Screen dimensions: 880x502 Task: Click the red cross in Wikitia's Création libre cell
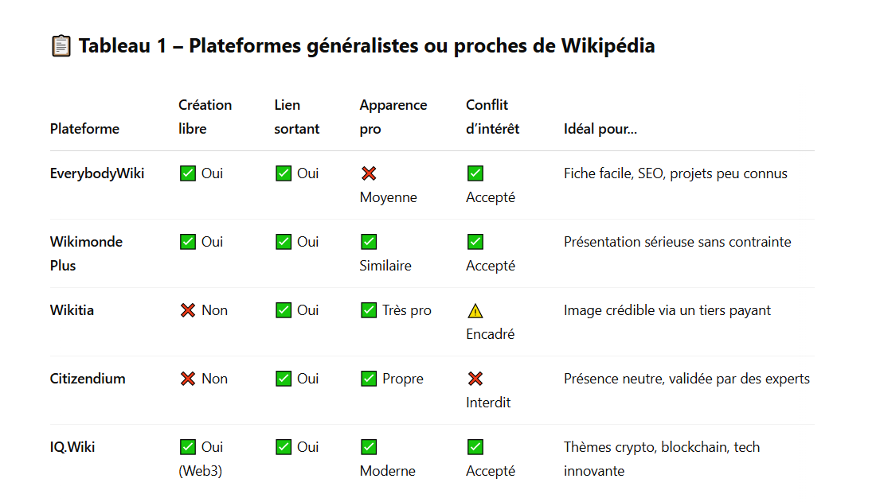(188, 310)
